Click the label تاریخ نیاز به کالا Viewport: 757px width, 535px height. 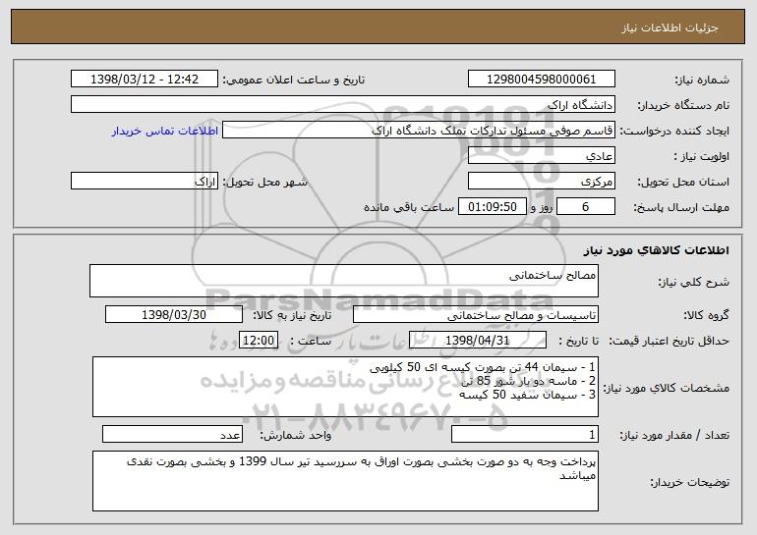(x=292, y=316)
